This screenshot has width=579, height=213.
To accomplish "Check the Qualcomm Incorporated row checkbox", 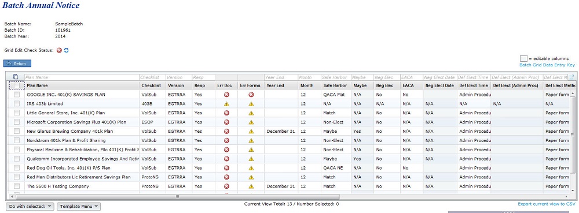I will tap(17, 159).
